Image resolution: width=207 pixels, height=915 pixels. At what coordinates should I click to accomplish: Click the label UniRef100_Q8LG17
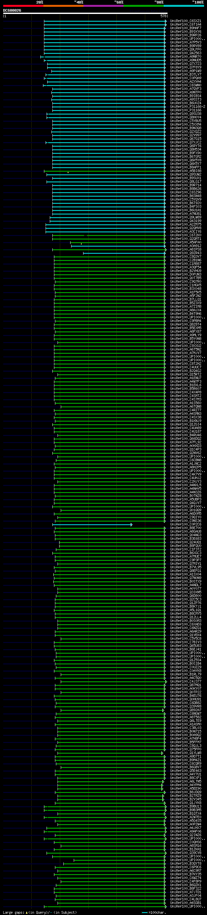point(185,181)
